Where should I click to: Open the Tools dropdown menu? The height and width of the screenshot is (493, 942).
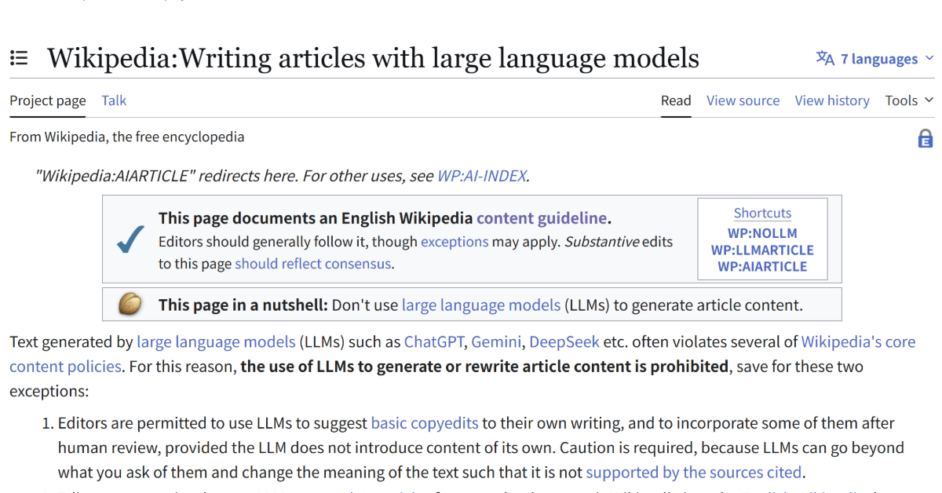909,100
